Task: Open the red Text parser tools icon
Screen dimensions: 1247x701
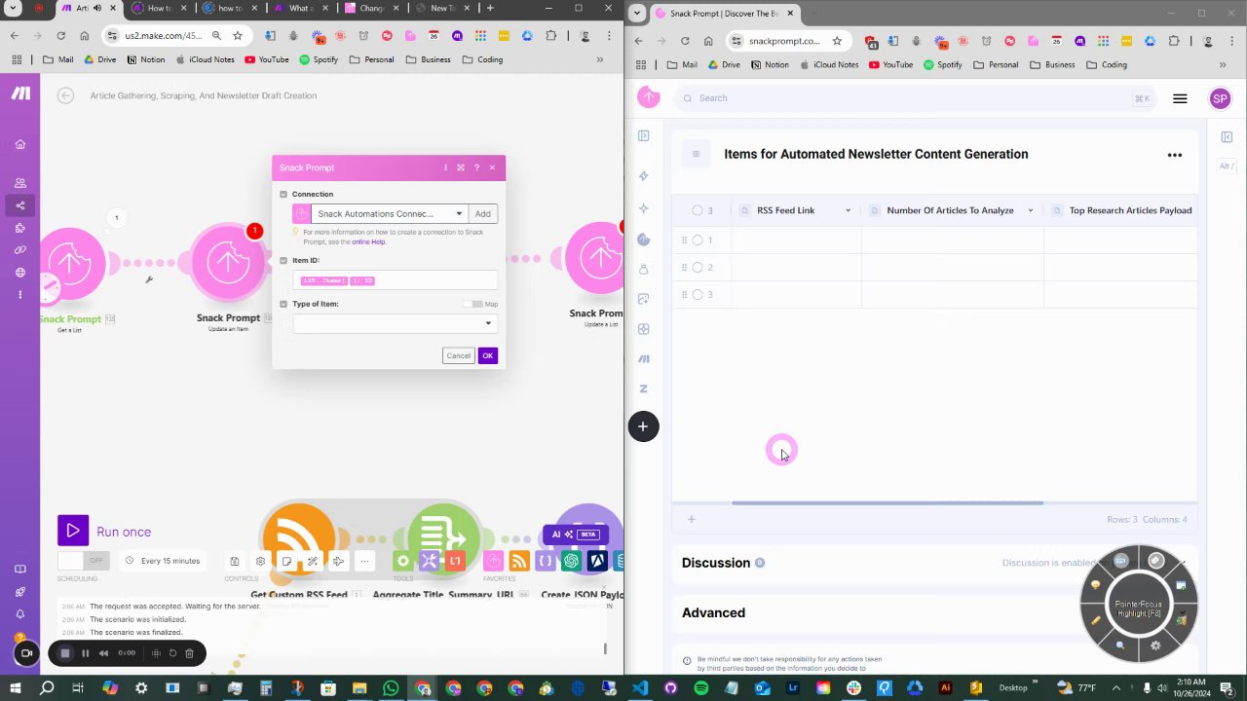Action: pos(455,561)
